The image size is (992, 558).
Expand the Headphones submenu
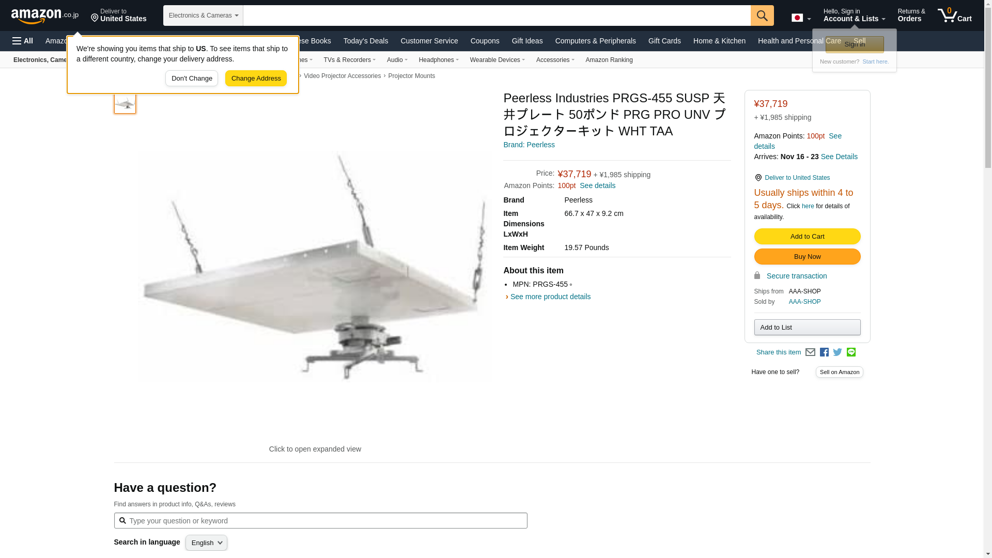coord(439,60)
